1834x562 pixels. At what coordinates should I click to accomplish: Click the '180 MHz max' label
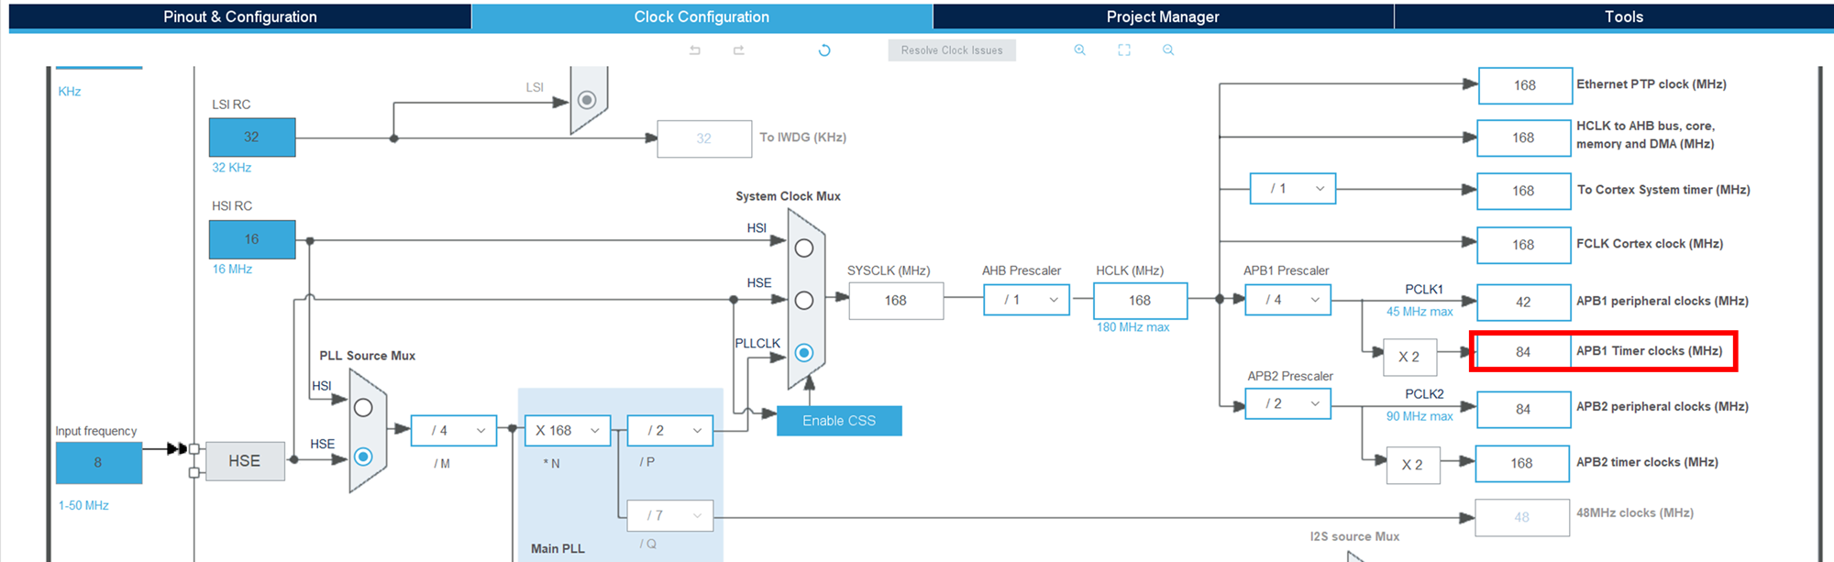click(1133, 327)
